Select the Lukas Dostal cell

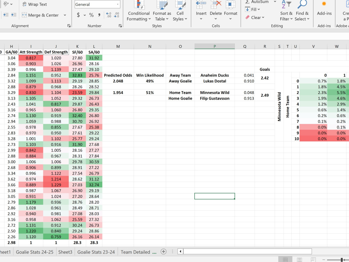tap(215, 81)
